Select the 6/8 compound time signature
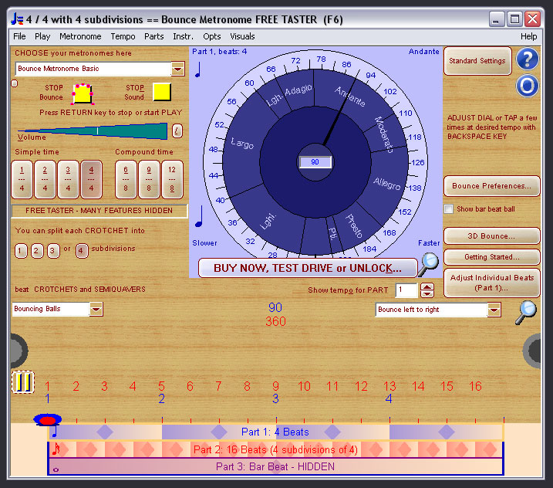Screen dimensions: 553x488 coord(126,179)
